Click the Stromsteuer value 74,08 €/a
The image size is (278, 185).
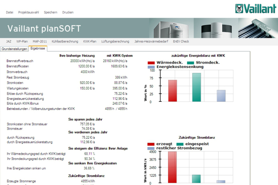click(x=88, y=129)
